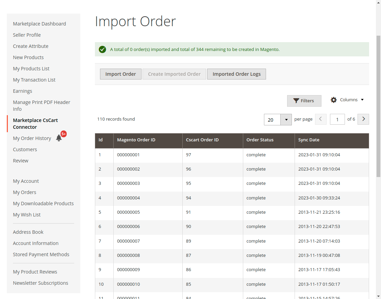Viewport: 381px width, 299px height.
Task: Go to Customers page
Action: 25,149
